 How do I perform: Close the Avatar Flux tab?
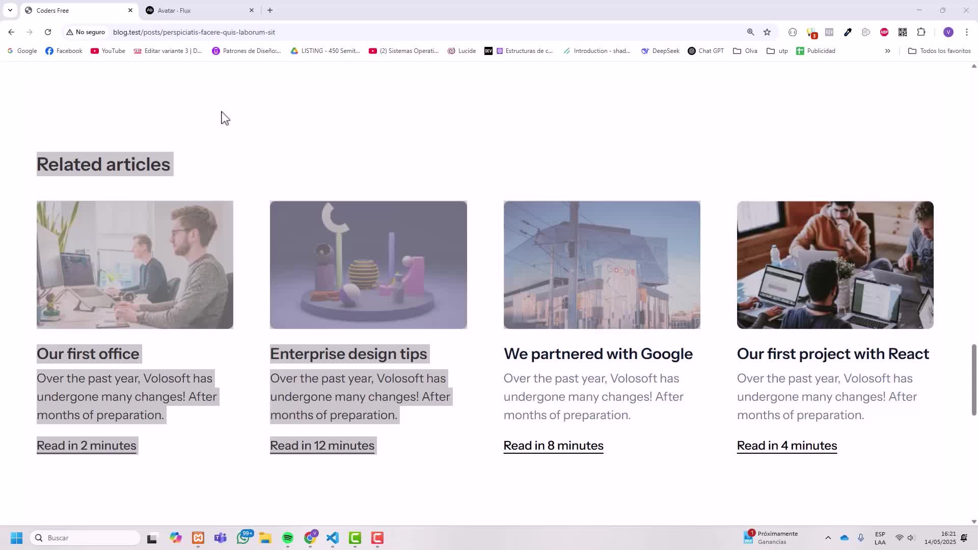point(251,10)
